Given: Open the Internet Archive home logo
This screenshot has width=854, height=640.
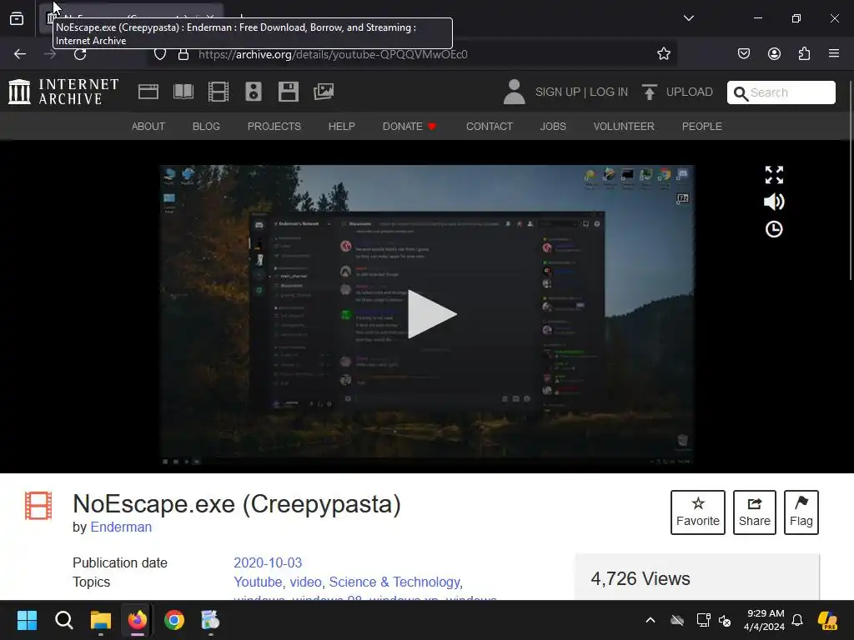Looking at the screenshot, I should click(x=63, y=92).
